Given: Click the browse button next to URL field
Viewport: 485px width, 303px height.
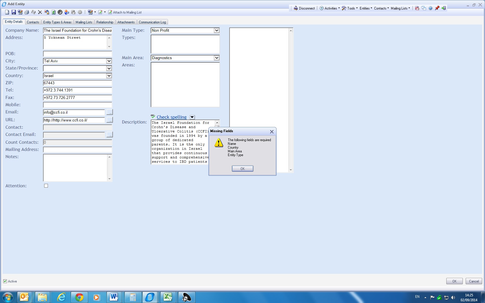Looking at the screenshot, I should click(110, 120).
